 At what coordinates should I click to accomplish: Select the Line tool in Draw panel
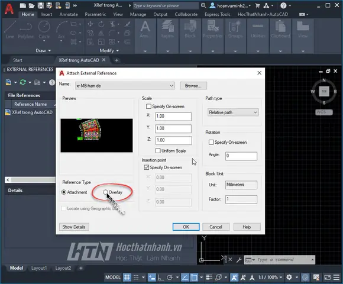(x=10, y=30)
